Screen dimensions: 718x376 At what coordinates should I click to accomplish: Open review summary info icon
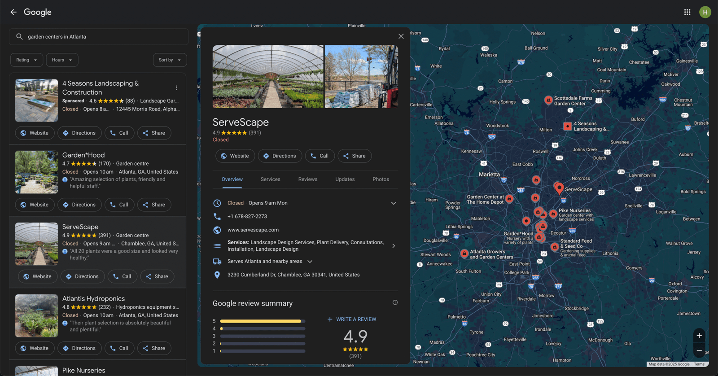point(395,302)
